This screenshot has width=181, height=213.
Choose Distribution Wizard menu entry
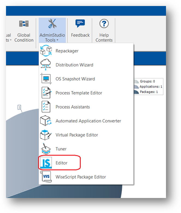tap(86, 65)
